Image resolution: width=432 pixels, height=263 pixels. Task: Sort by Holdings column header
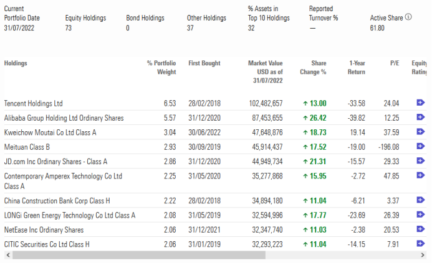click(16, 63)
